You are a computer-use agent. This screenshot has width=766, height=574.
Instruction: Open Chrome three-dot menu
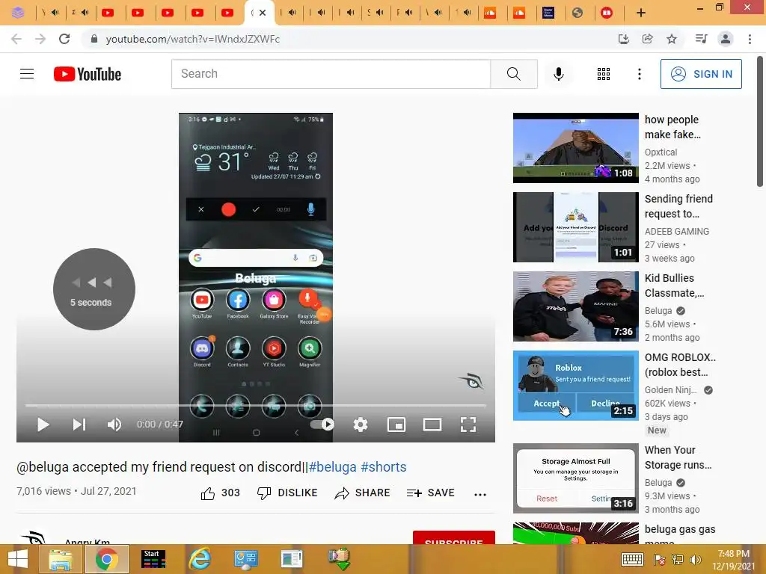click(750, 39)
